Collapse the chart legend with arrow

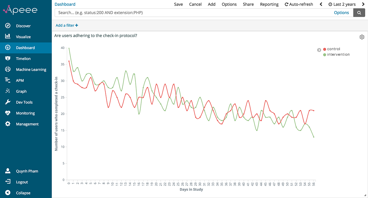point(319,50)
